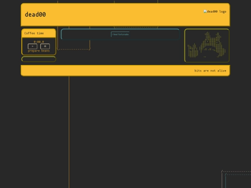Click 'bits are not alive' footer text

coord(210,71)
